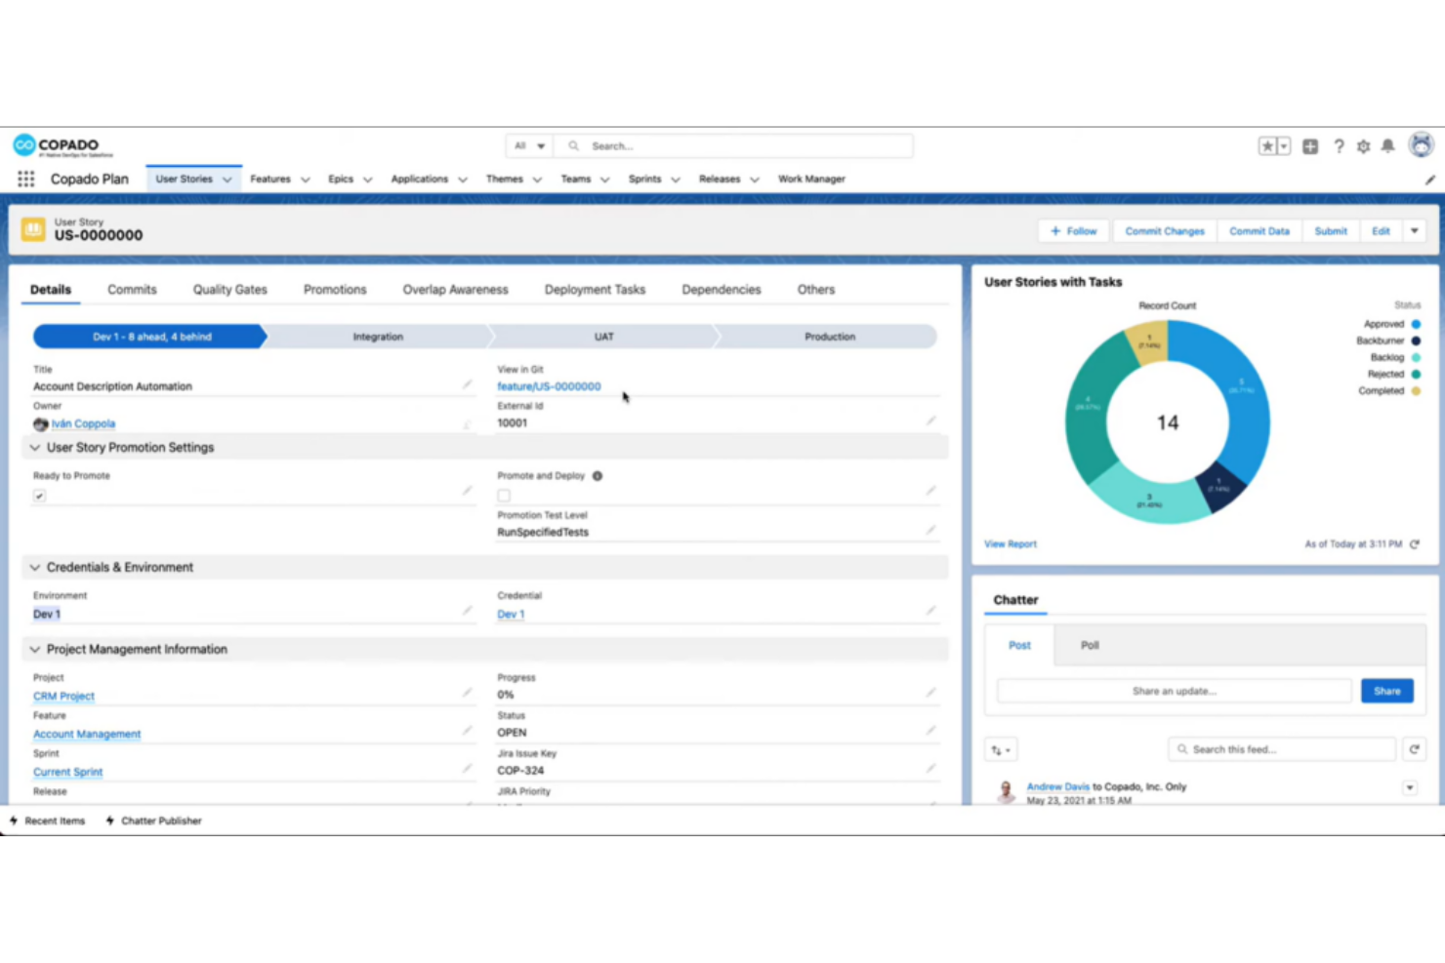Select the Integration pipeline stage

[x=377, y=337]
